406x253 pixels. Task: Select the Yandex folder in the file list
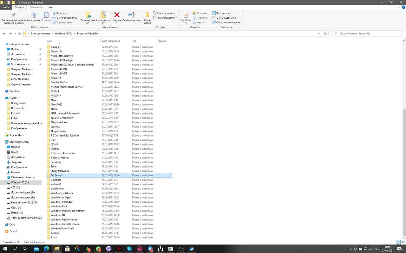(x=55, y=233)
